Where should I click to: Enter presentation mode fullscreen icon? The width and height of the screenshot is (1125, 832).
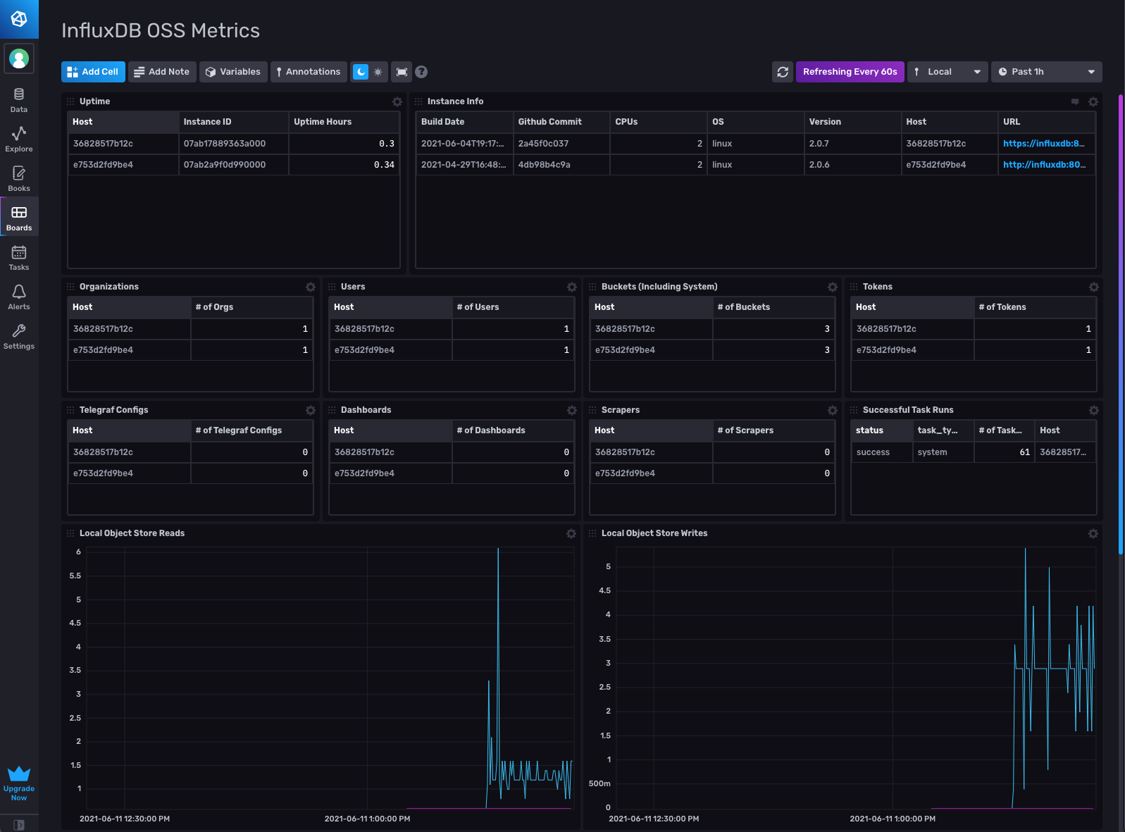[402, 72]
